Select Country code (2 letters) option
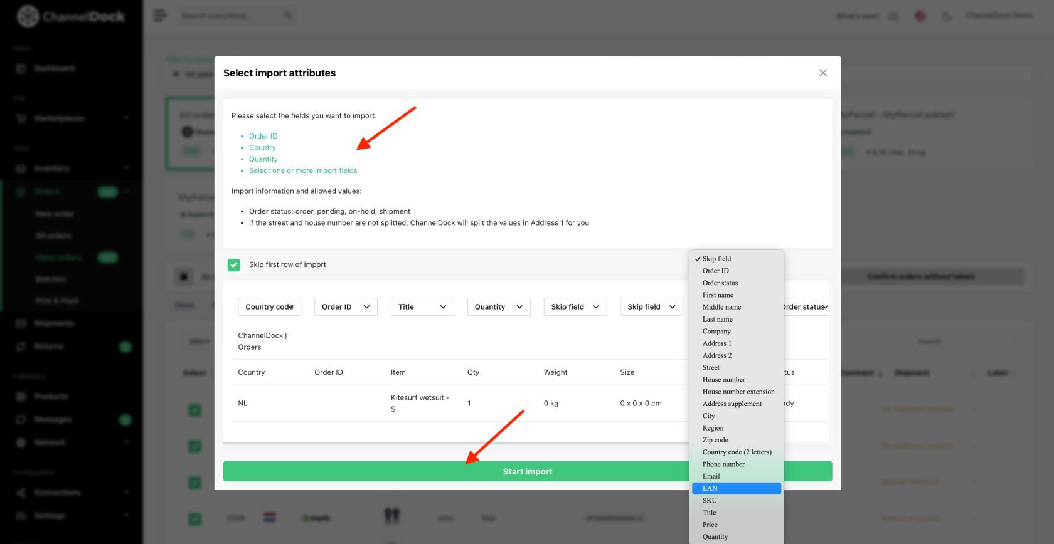1054x544 pixels. pos(737,452)
